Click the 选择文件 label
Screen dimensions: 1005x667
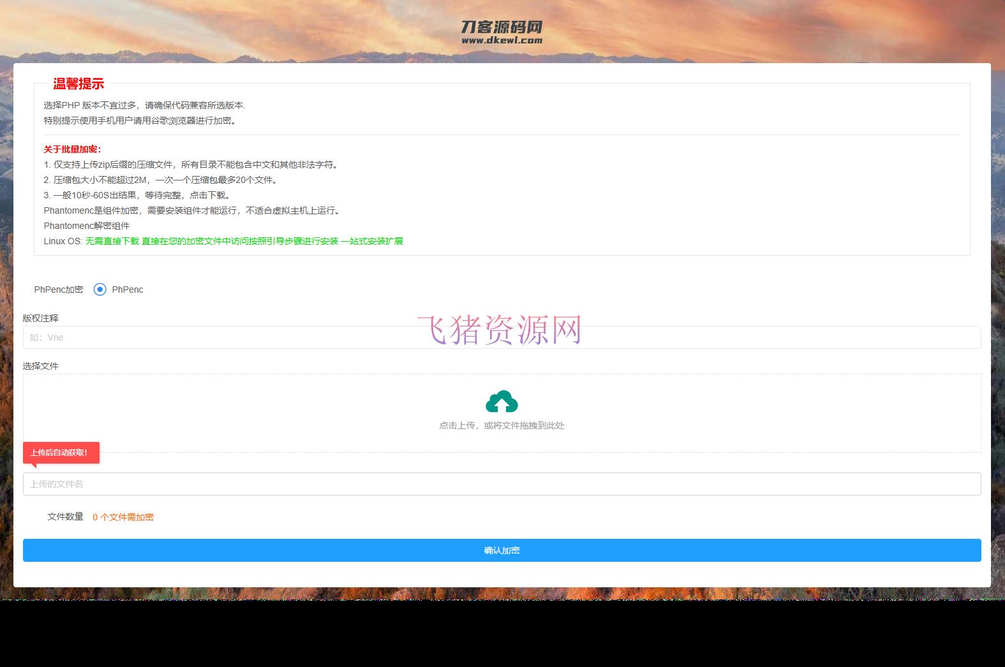pos(41,366)
